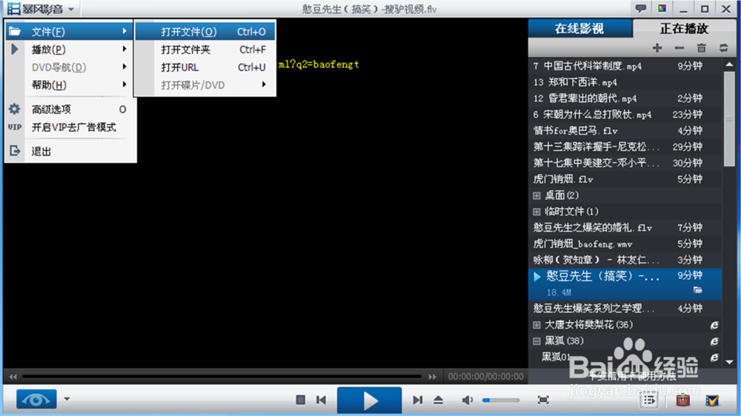The width and height of the screenshot is (741, 416).
Task: Rewind with the left double-arrow on progress bar
Action: pos(13,376)
